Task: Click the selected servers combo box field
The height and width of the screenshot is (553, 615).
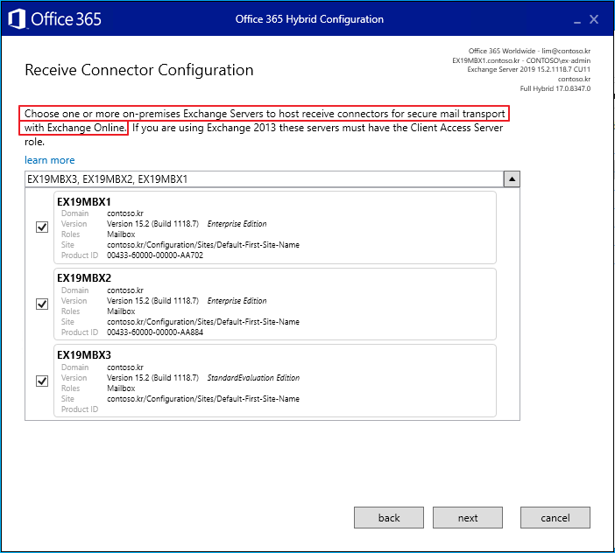Action: point(264,179)
